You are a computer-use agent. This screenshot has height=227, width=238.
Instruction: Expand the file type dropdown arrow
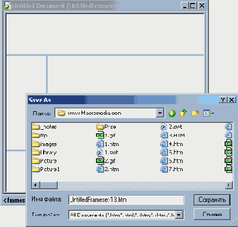pos(179,215)
